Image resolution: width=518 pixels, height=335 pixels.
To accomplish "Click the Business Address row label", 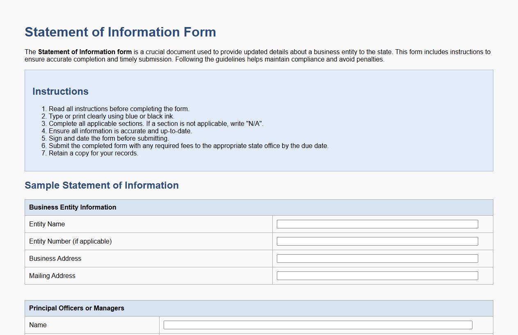I will [55, 258].
